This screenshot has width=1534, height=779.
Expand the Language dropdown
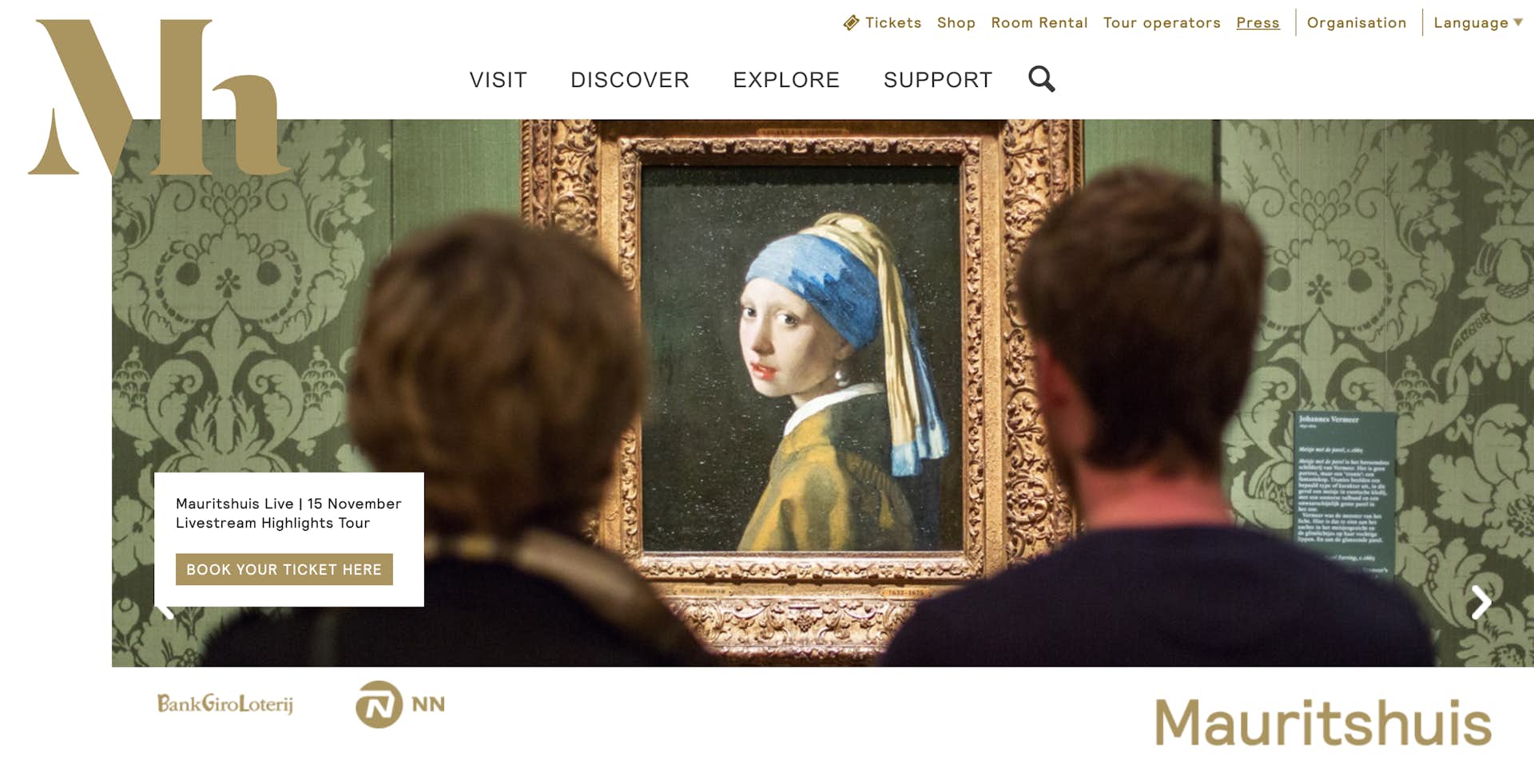[x=1478, y=23]
